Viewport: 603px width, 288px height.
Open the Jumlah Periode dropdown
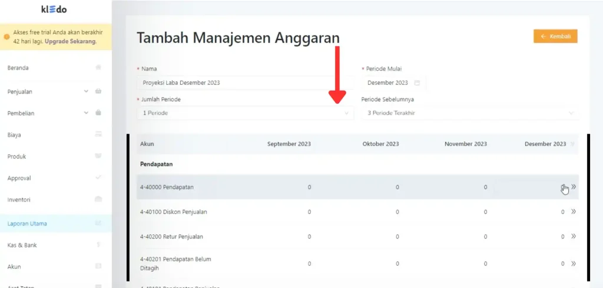coord(245,113)
